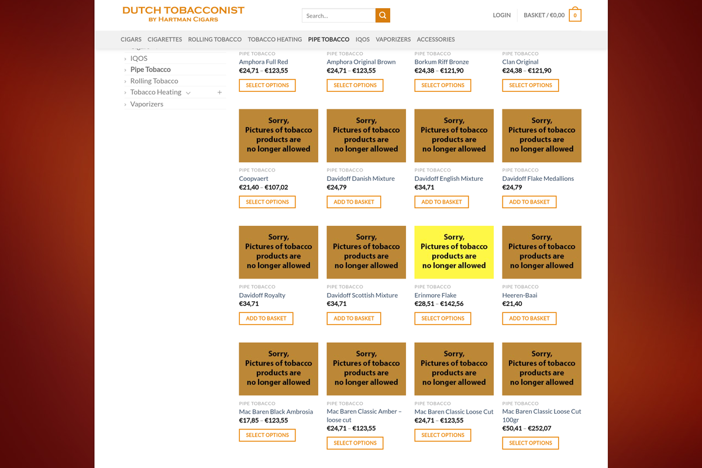Add Davidoff Scottish Mixture to basket
This screenshot has height=468, width=702.
[354, 319]
